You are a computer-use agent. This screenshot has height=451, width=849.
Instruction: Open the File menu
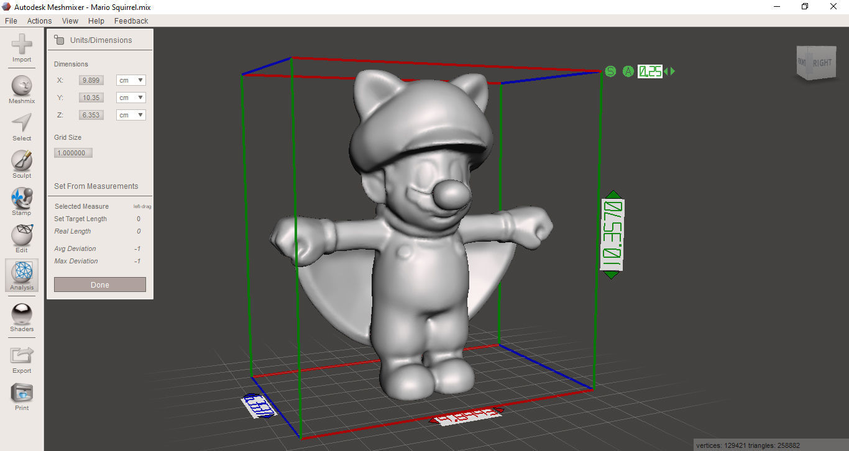coord(11,20)
